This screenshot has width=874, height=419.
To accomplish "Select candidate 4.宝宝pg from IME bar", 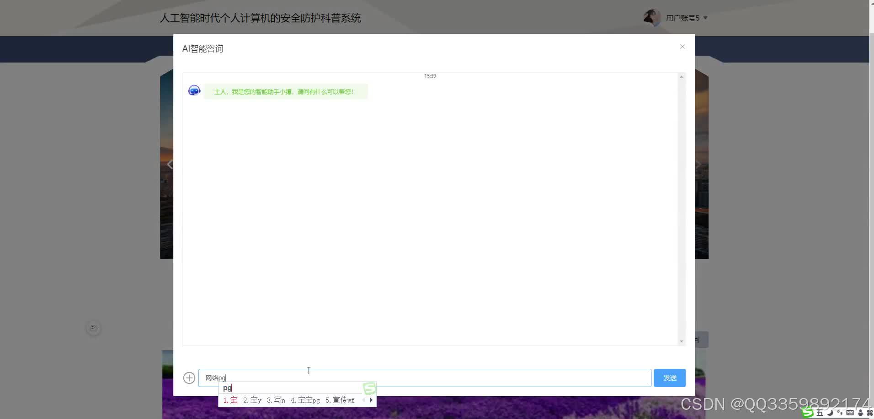I will 306,400.
